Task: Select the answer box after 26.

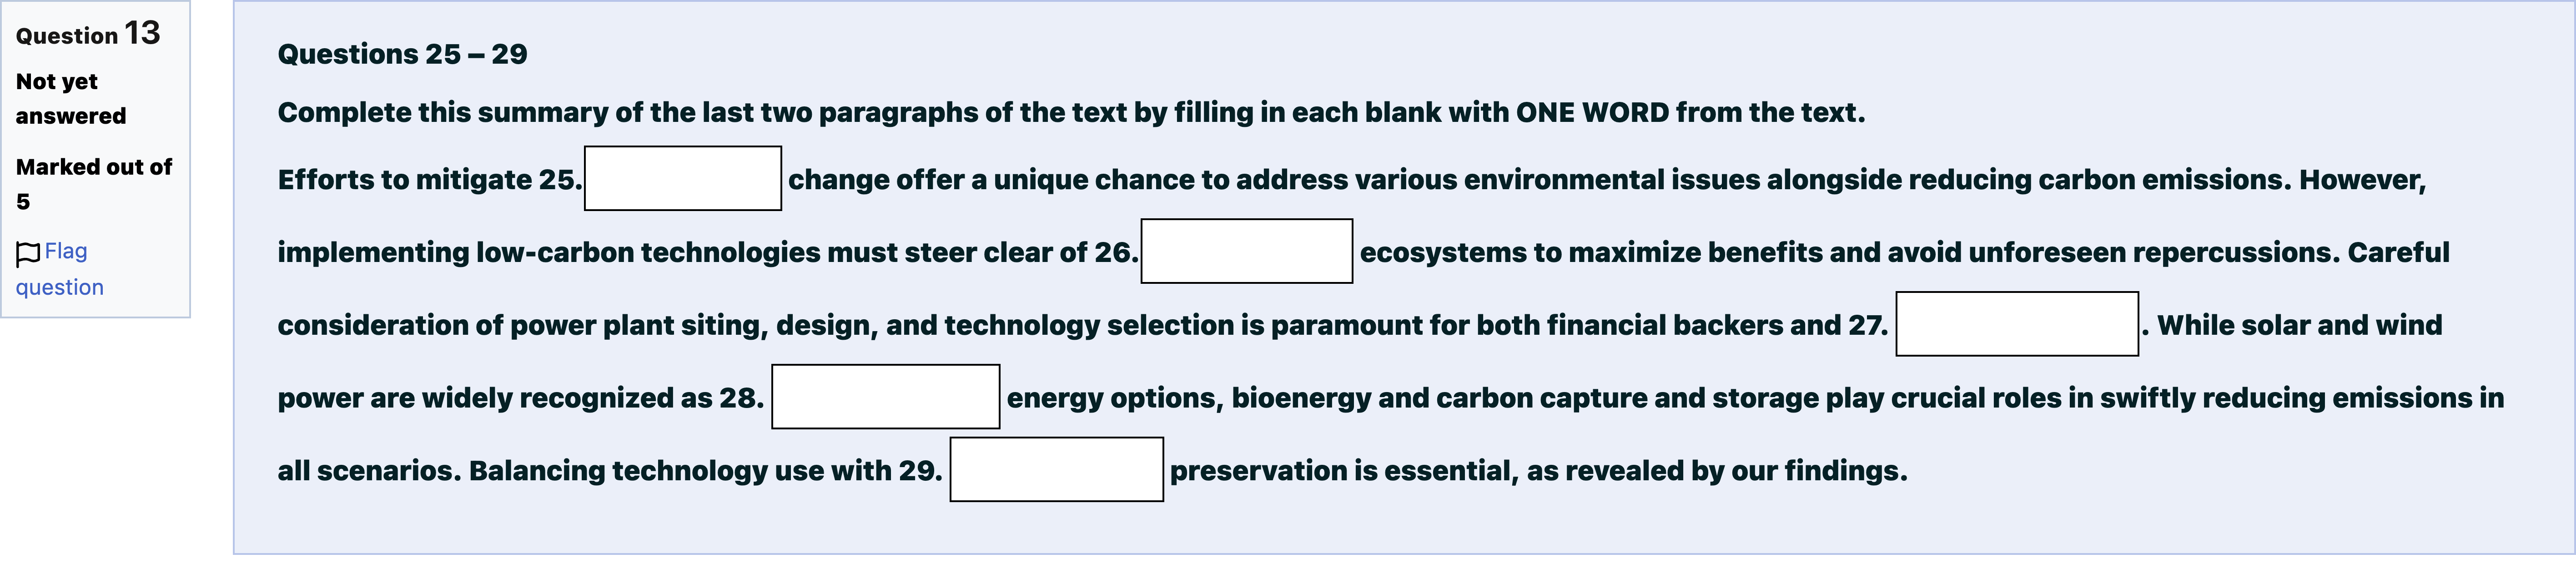Action: tap(1247, 251)
